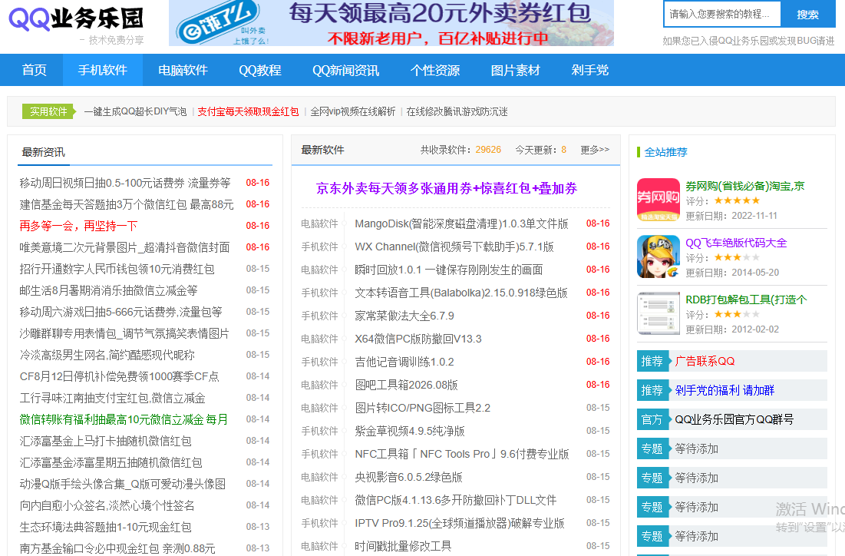Click software count value 29626
This screenshot has height=556, width=845.
[488, 150]
